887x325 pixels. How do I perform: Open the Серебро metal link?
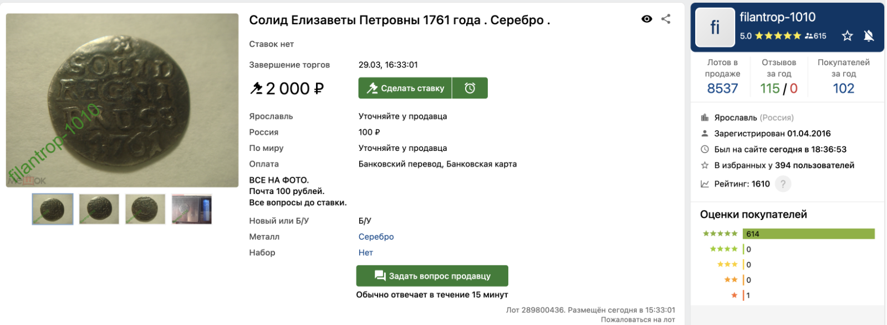click(x=376, y=237)
